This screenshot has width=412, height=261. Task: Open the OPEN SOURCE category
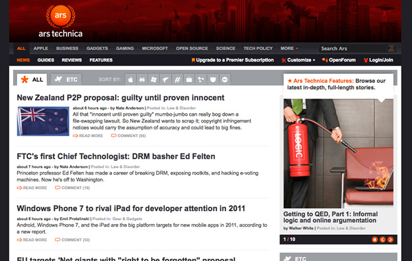[x=192, y=48]
